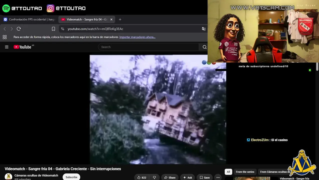Open site information icon beside the URL
Screen dimensions: 319x180
tap(63, 29)
